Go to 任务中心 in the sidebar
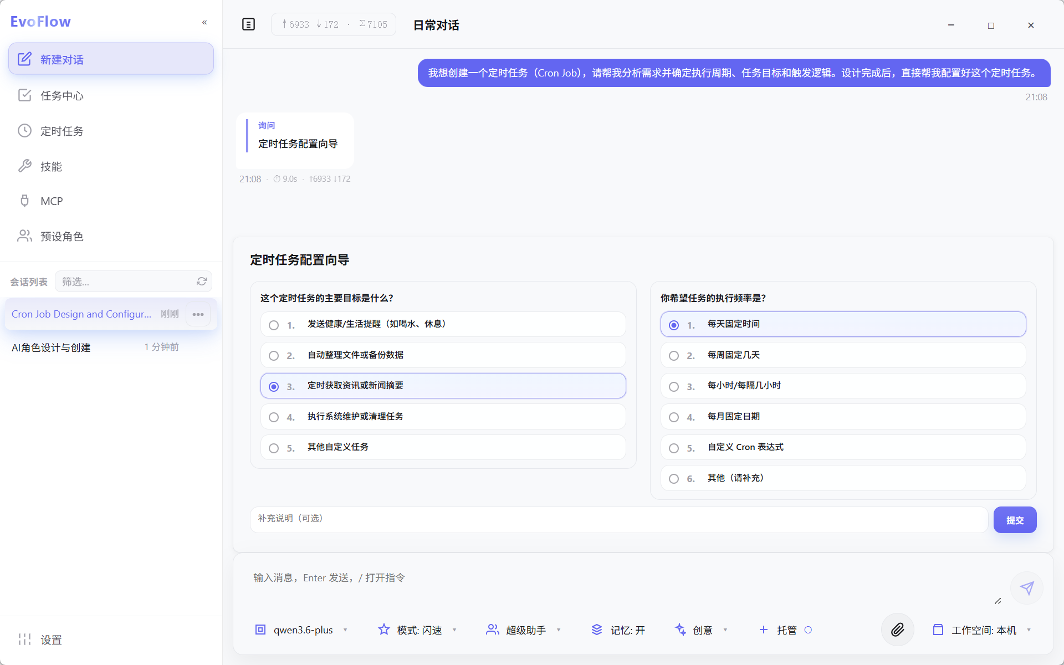1064x665 pixels. click(111, 95)
